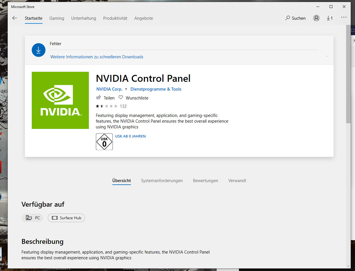The height and width of the screenshot is (271, 355).
Task: Select the Verwandt section tab
Action: 237,181
